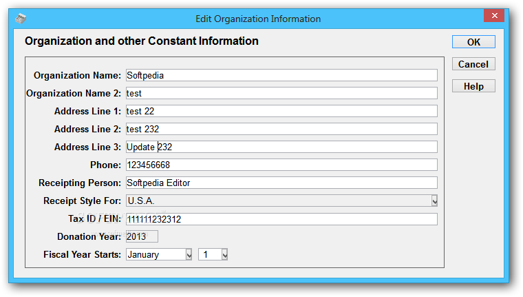Viewport: 523px width, 297px height.
Task: Place cursor in Address Line 2 field
Action: [281, 129]
